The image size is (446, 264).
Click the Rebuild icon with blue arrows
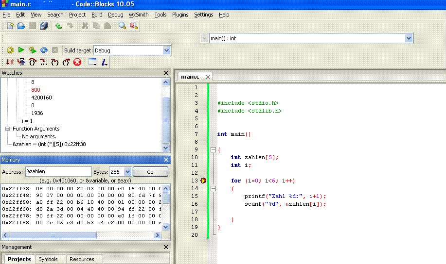tap(44, 50)
